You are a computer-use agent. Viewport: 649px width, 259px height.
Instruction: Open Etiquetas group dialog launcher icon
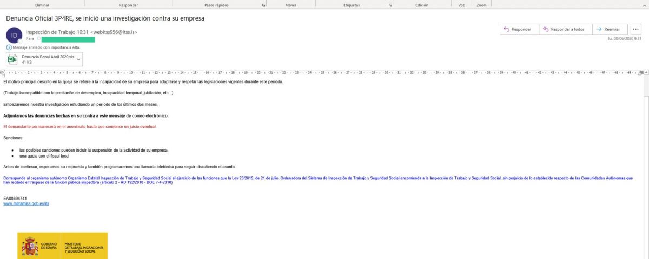(390, 4)
